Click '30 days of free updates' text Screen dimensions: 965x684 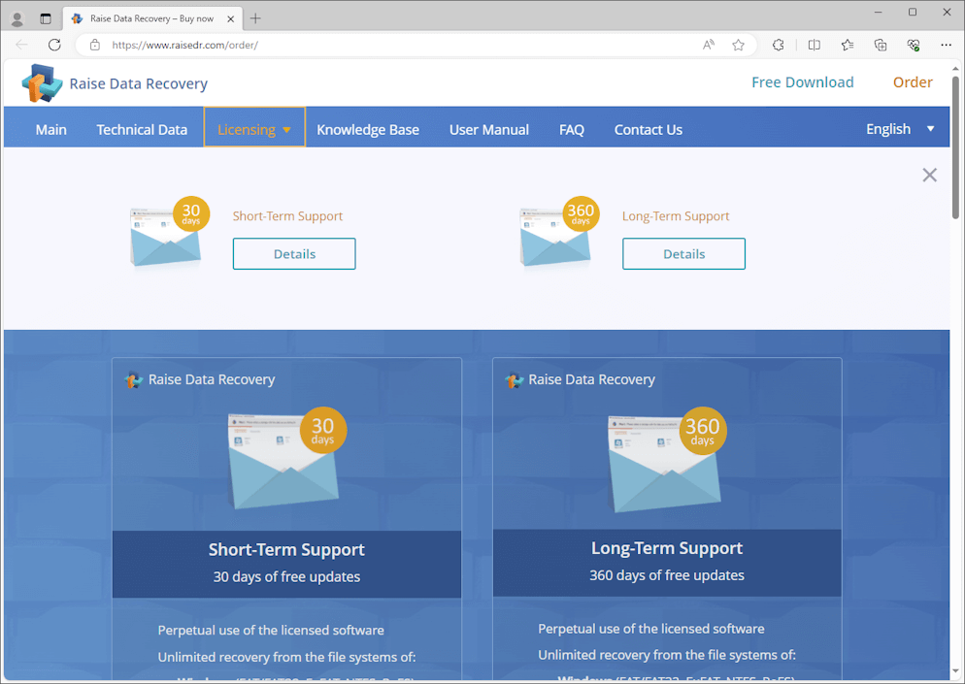coord(286,577)
